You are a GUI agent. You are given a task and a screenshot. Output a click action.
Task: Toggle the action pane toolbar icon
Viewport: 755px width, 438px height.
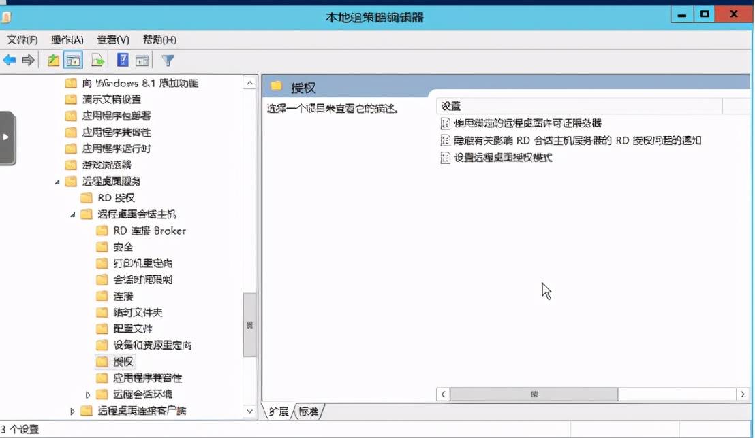(142, 60)
